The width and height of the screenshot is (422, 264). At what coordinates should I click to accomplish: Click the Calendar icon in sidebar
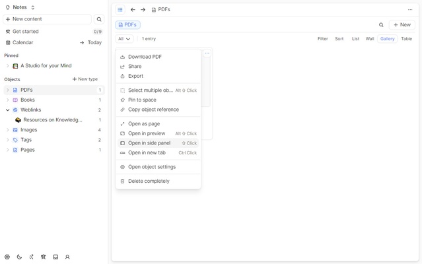pyautogui.click(x=8, y=42)
